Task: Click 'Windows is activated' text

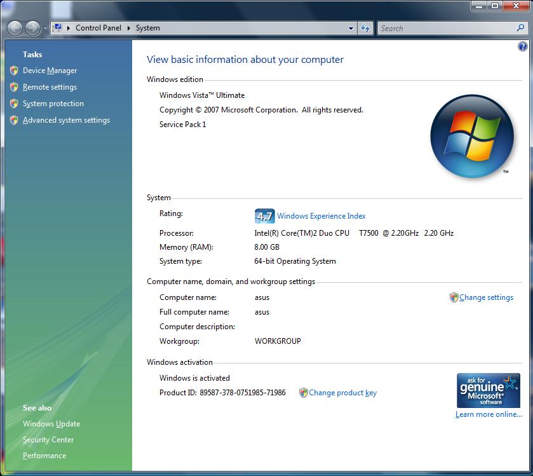Action: (x=194, y=378)
